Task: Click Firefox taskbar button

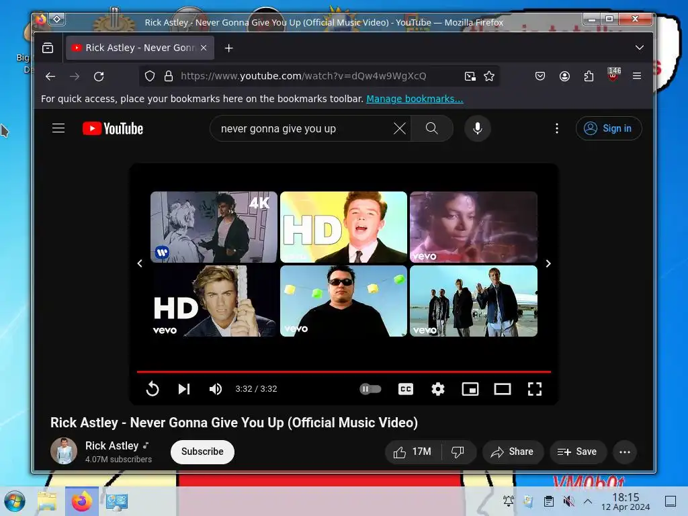Action: (82, 501)
